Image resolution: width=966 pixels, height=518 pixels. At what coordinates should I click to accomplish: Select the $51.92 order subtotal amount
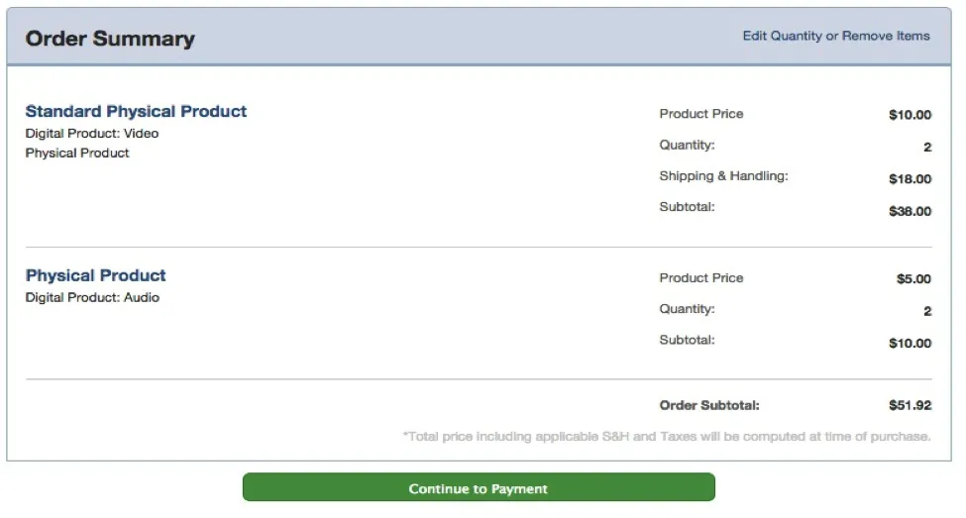tap(910, 405)
